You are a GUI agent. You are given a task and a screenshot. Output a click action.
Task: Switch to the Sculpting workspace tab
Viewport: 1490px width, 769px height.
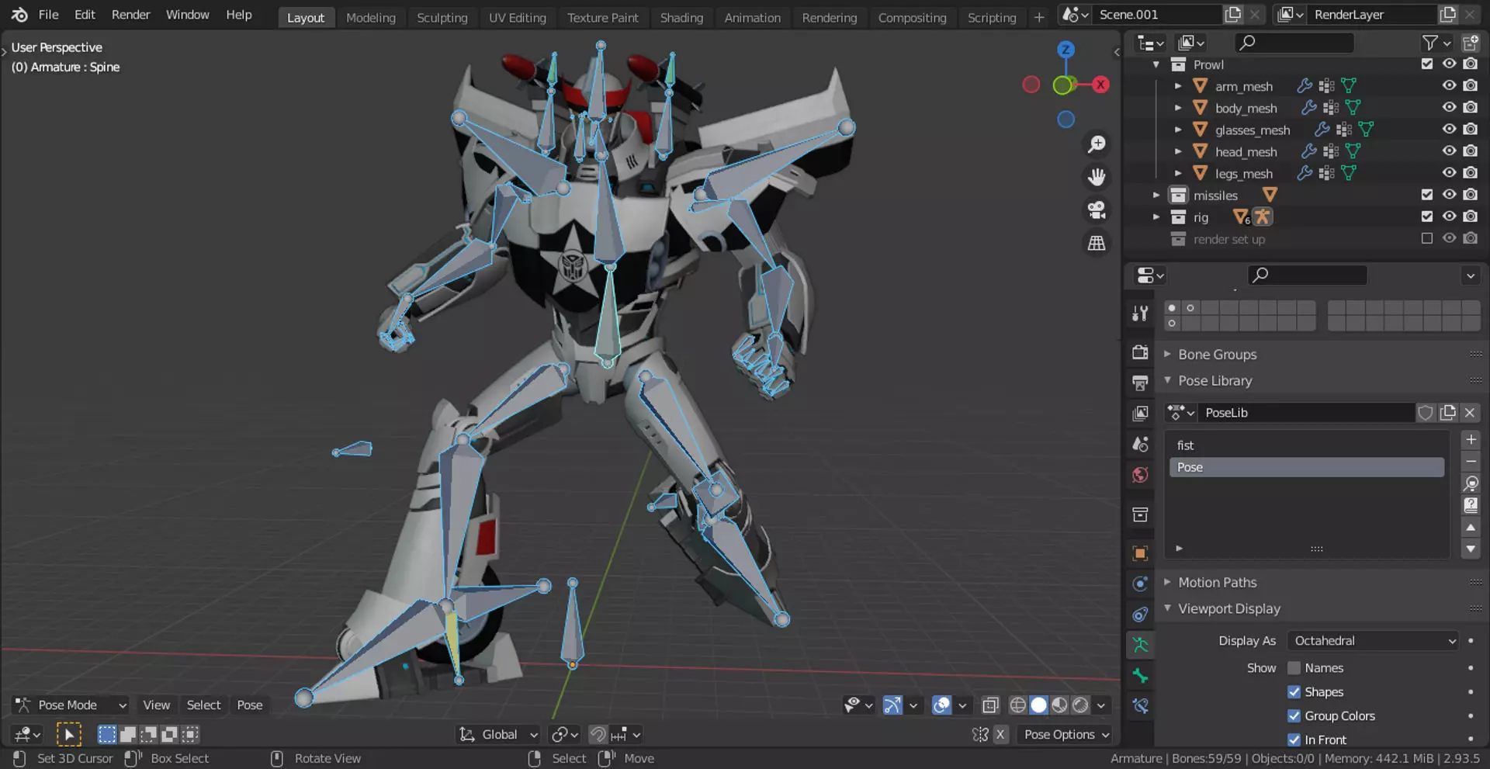(442, 17)
